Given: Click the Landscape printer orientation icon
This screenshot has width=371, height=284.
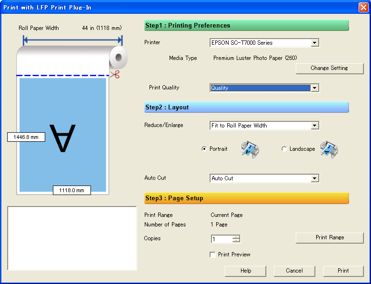Looking at the screenshot, I should pos(329,149).
